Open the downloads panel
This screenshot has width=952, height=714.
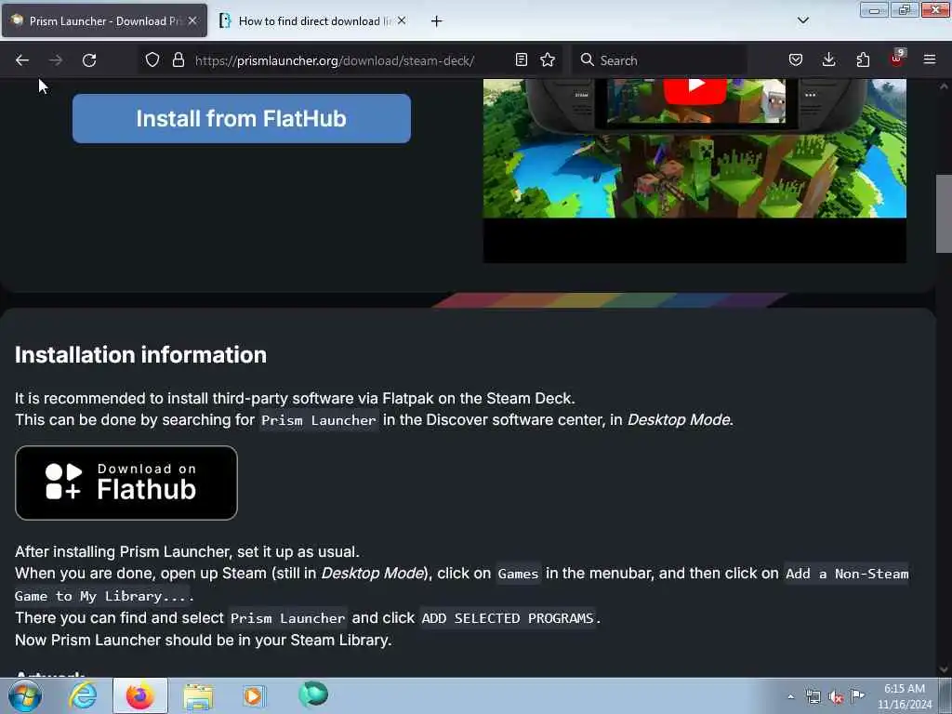click(828, 59)
